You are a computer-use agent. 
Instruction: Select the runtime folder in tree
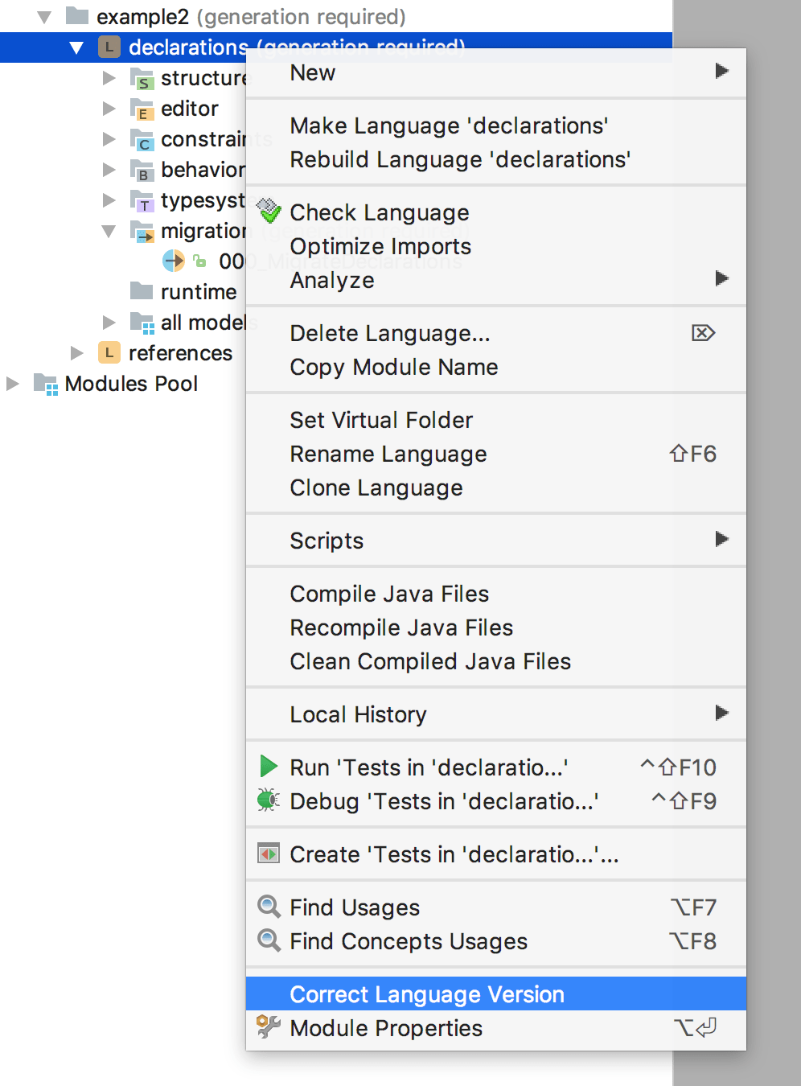point(198,292)
